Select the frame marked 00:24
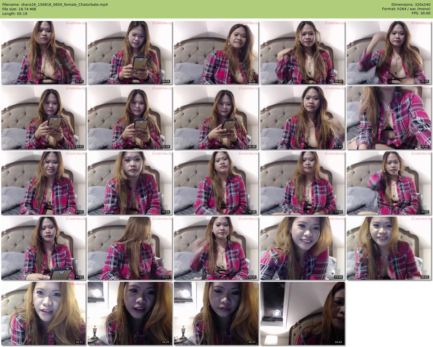The image size is (433, 347). tap(130, 53)
